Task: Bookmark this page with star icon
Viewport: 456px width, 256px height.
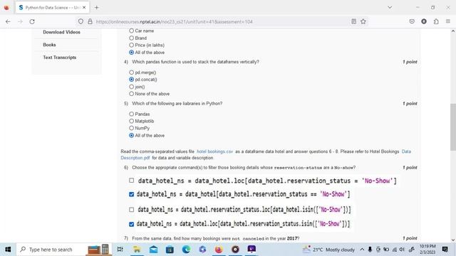Action: click(363, 21)
